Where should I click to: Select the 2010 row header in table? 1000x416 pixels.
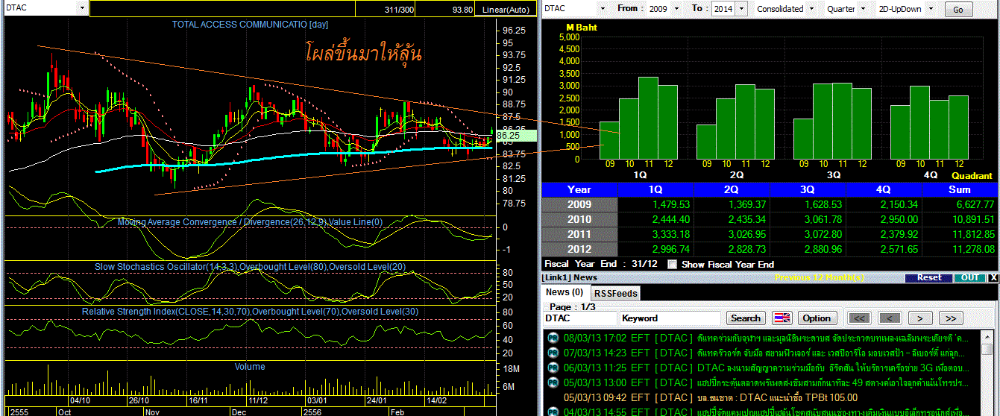[x=579, y=219]
